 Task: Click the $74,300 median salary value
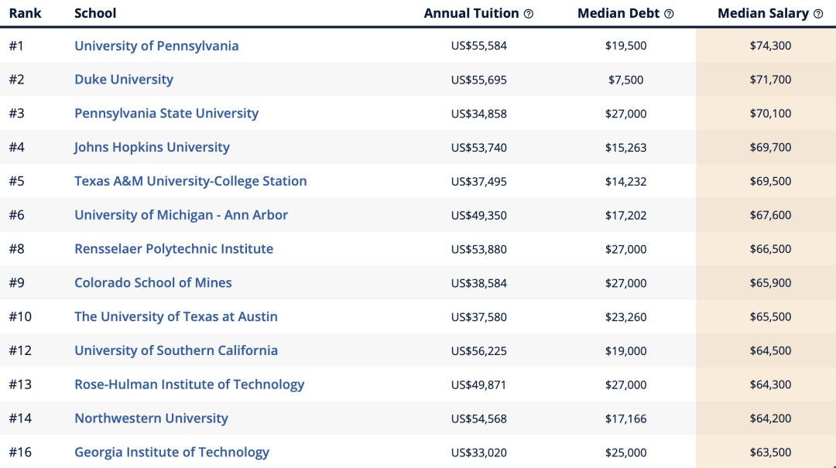[770, 46]
